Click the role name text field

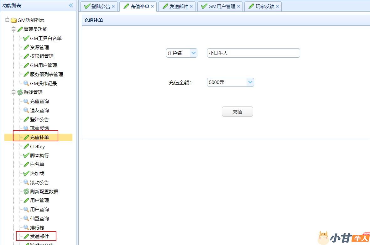tap(253, 53)
